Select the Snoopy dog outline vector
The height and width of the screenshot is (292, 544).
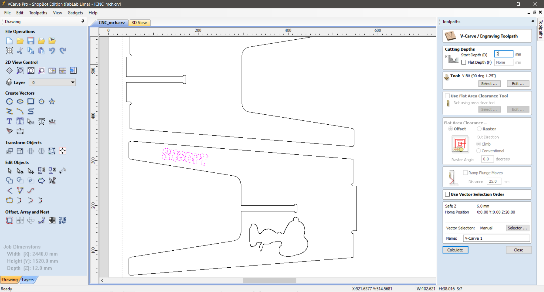tap(278, 237)
